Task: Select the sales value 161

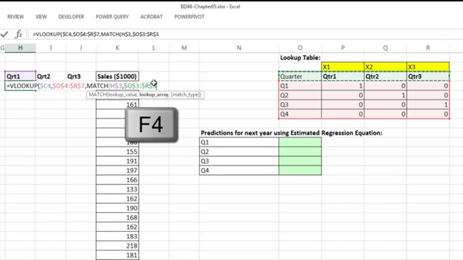Action: pos(117,105)
